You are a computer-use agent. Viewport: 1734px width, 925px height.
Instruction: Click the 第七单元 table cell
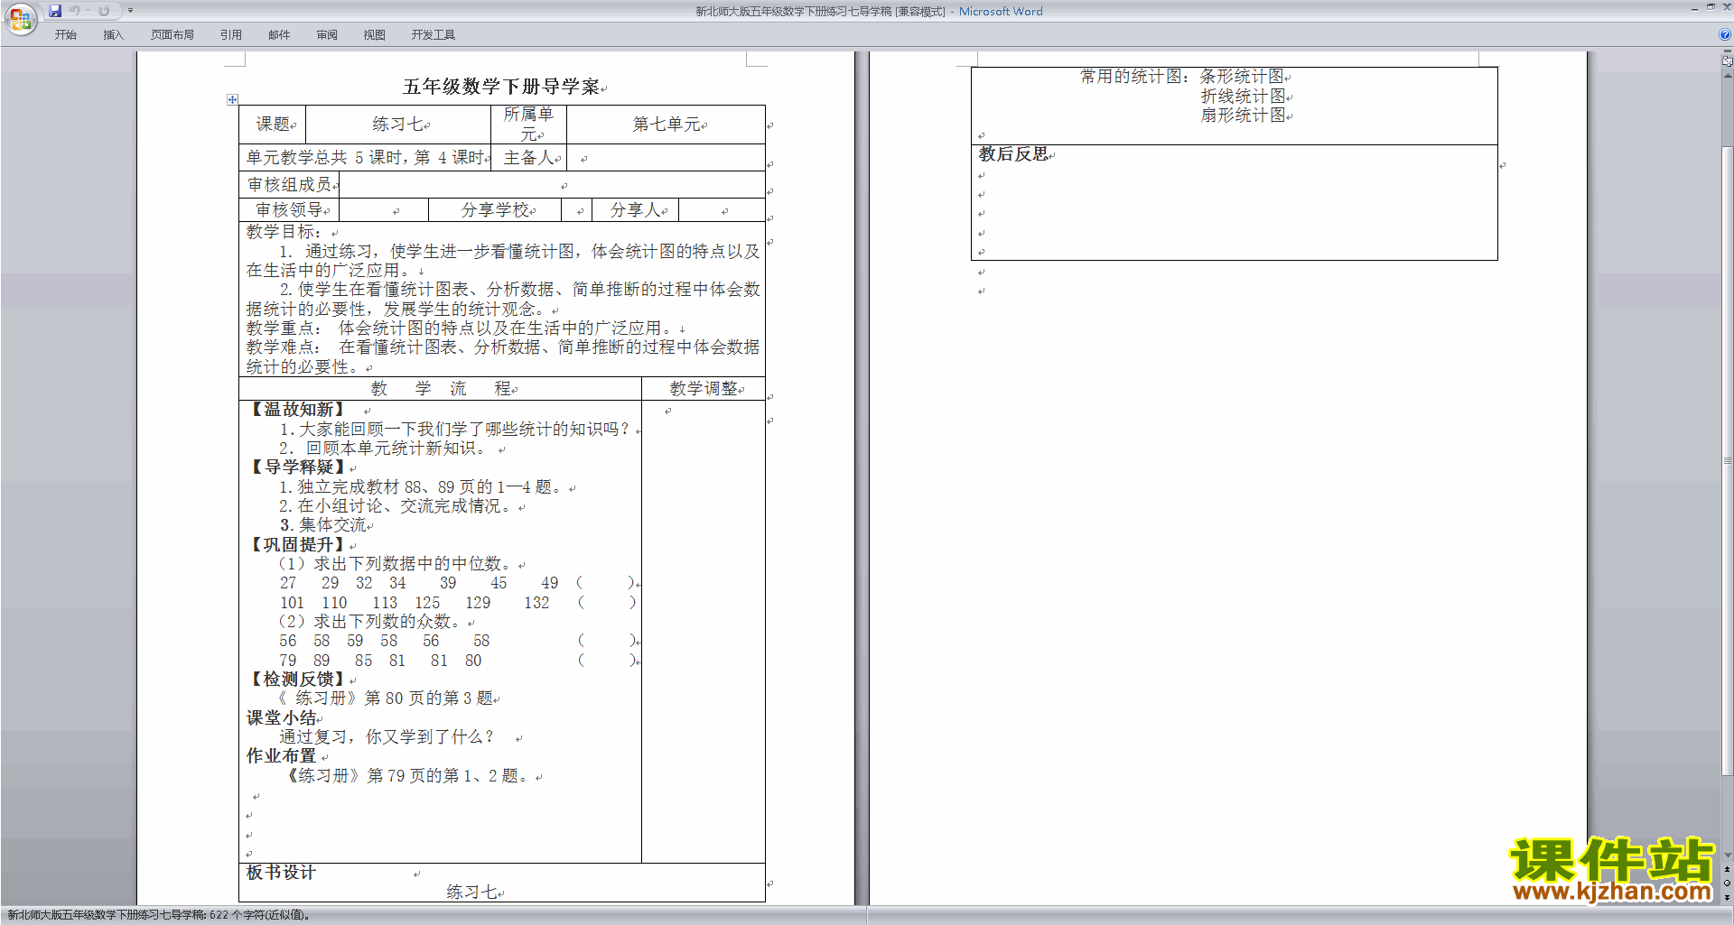click(667, 125)
